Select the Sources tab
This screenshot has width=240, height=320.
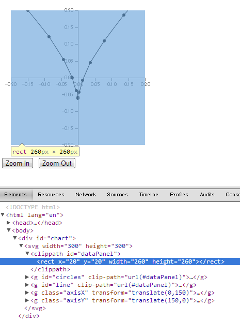click(x=117, y=195)
